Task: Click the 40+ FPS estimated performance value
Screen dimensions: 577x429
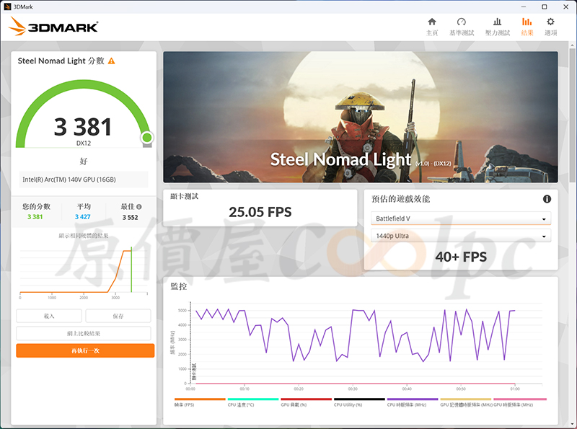Action: (461, 257)
